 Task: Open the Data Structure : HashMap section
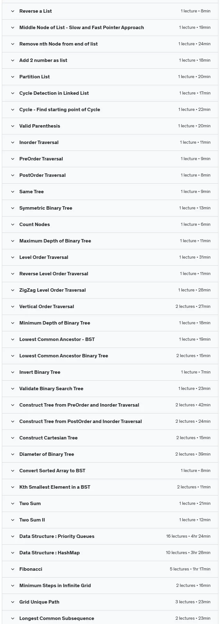click(x=110, y=553)
